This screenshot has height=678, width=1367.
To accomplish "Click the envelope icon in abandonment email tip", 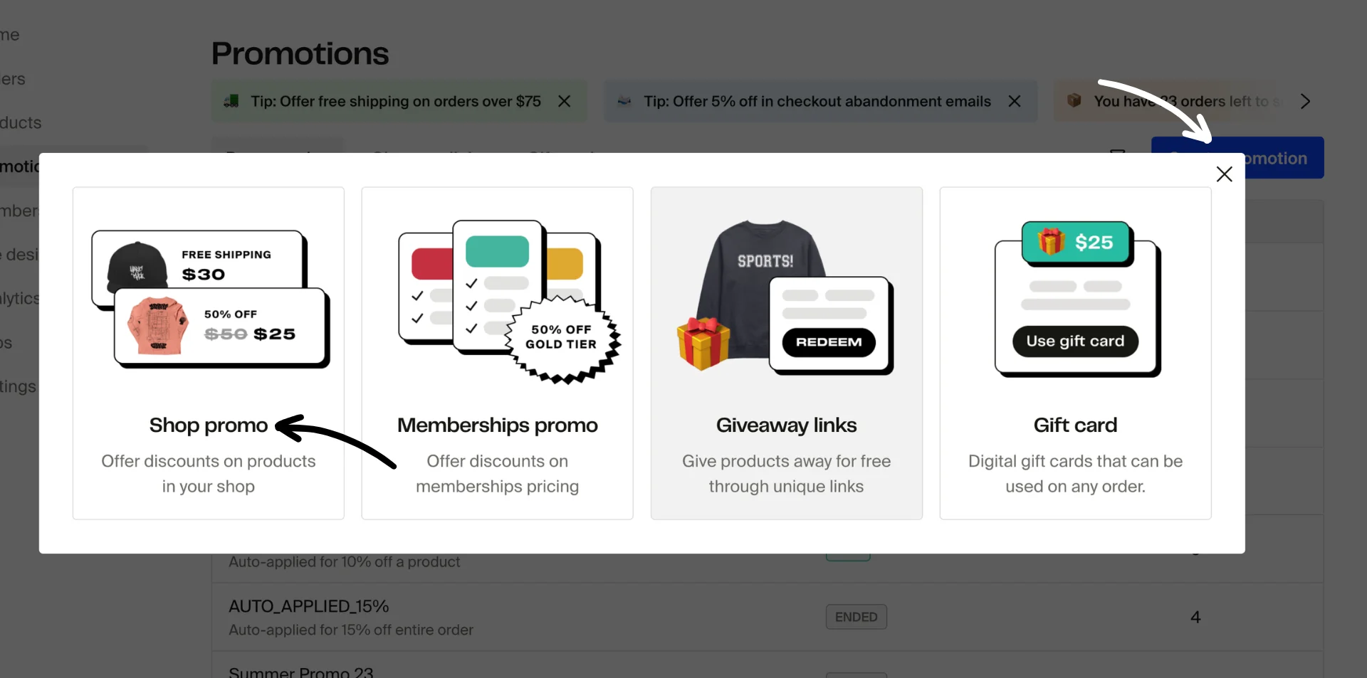I will 624,101.
